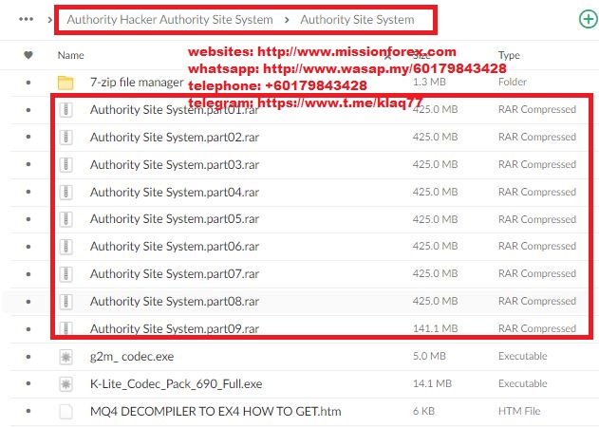
Task: Toggle the favorite dot beside 7-zip file manager
Action: [28, 83]
